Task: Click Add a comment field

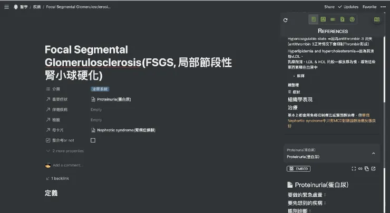Action: pyautogui.click(x=67, y=165)
